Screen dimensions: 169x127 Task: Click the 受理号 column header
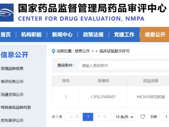click(x=103, y=81)
